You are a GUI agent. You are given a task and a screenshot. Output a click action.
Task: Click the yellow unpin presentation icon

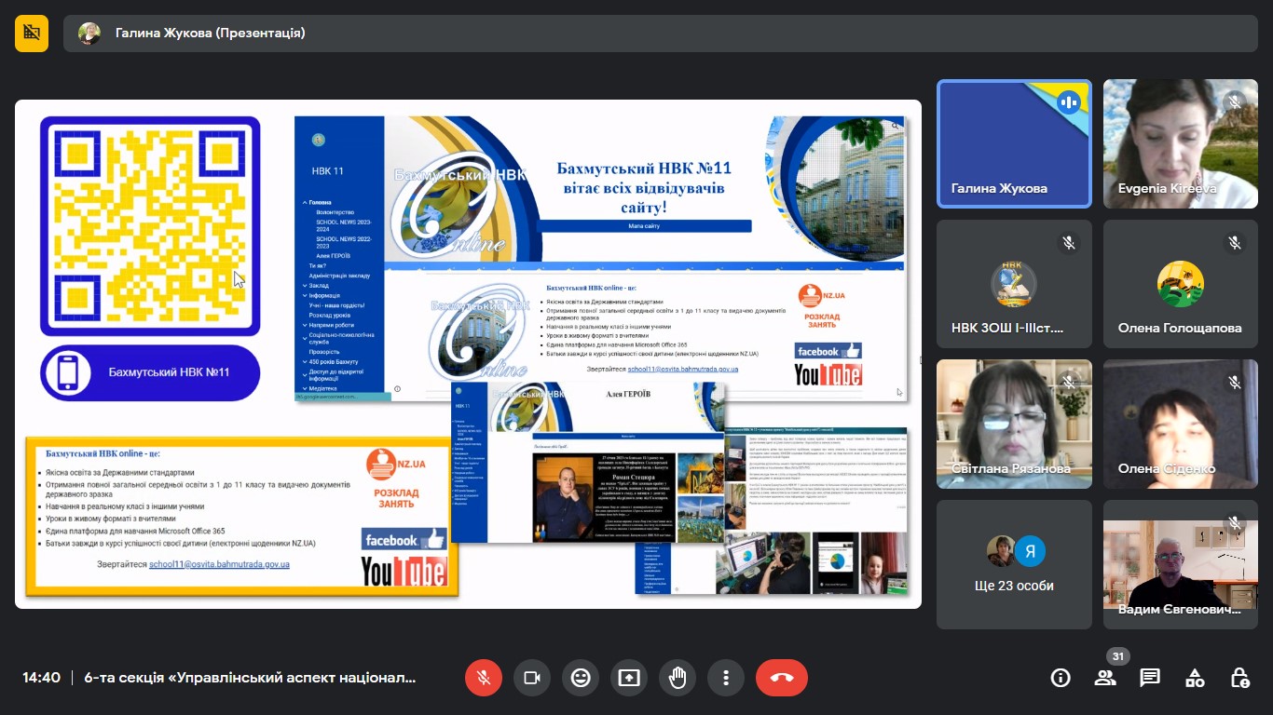click(32, 33)
